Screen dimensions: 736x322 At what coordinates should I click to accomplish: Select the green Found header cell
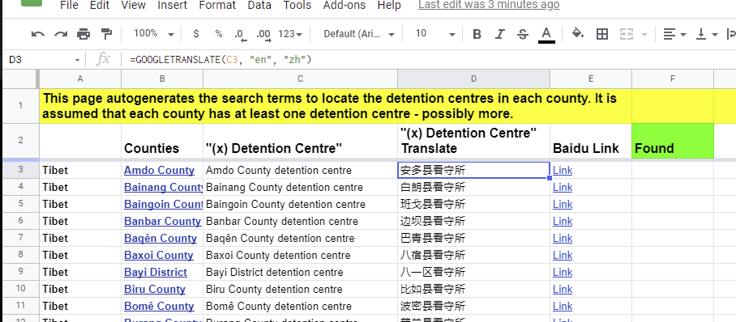(673, 141)
